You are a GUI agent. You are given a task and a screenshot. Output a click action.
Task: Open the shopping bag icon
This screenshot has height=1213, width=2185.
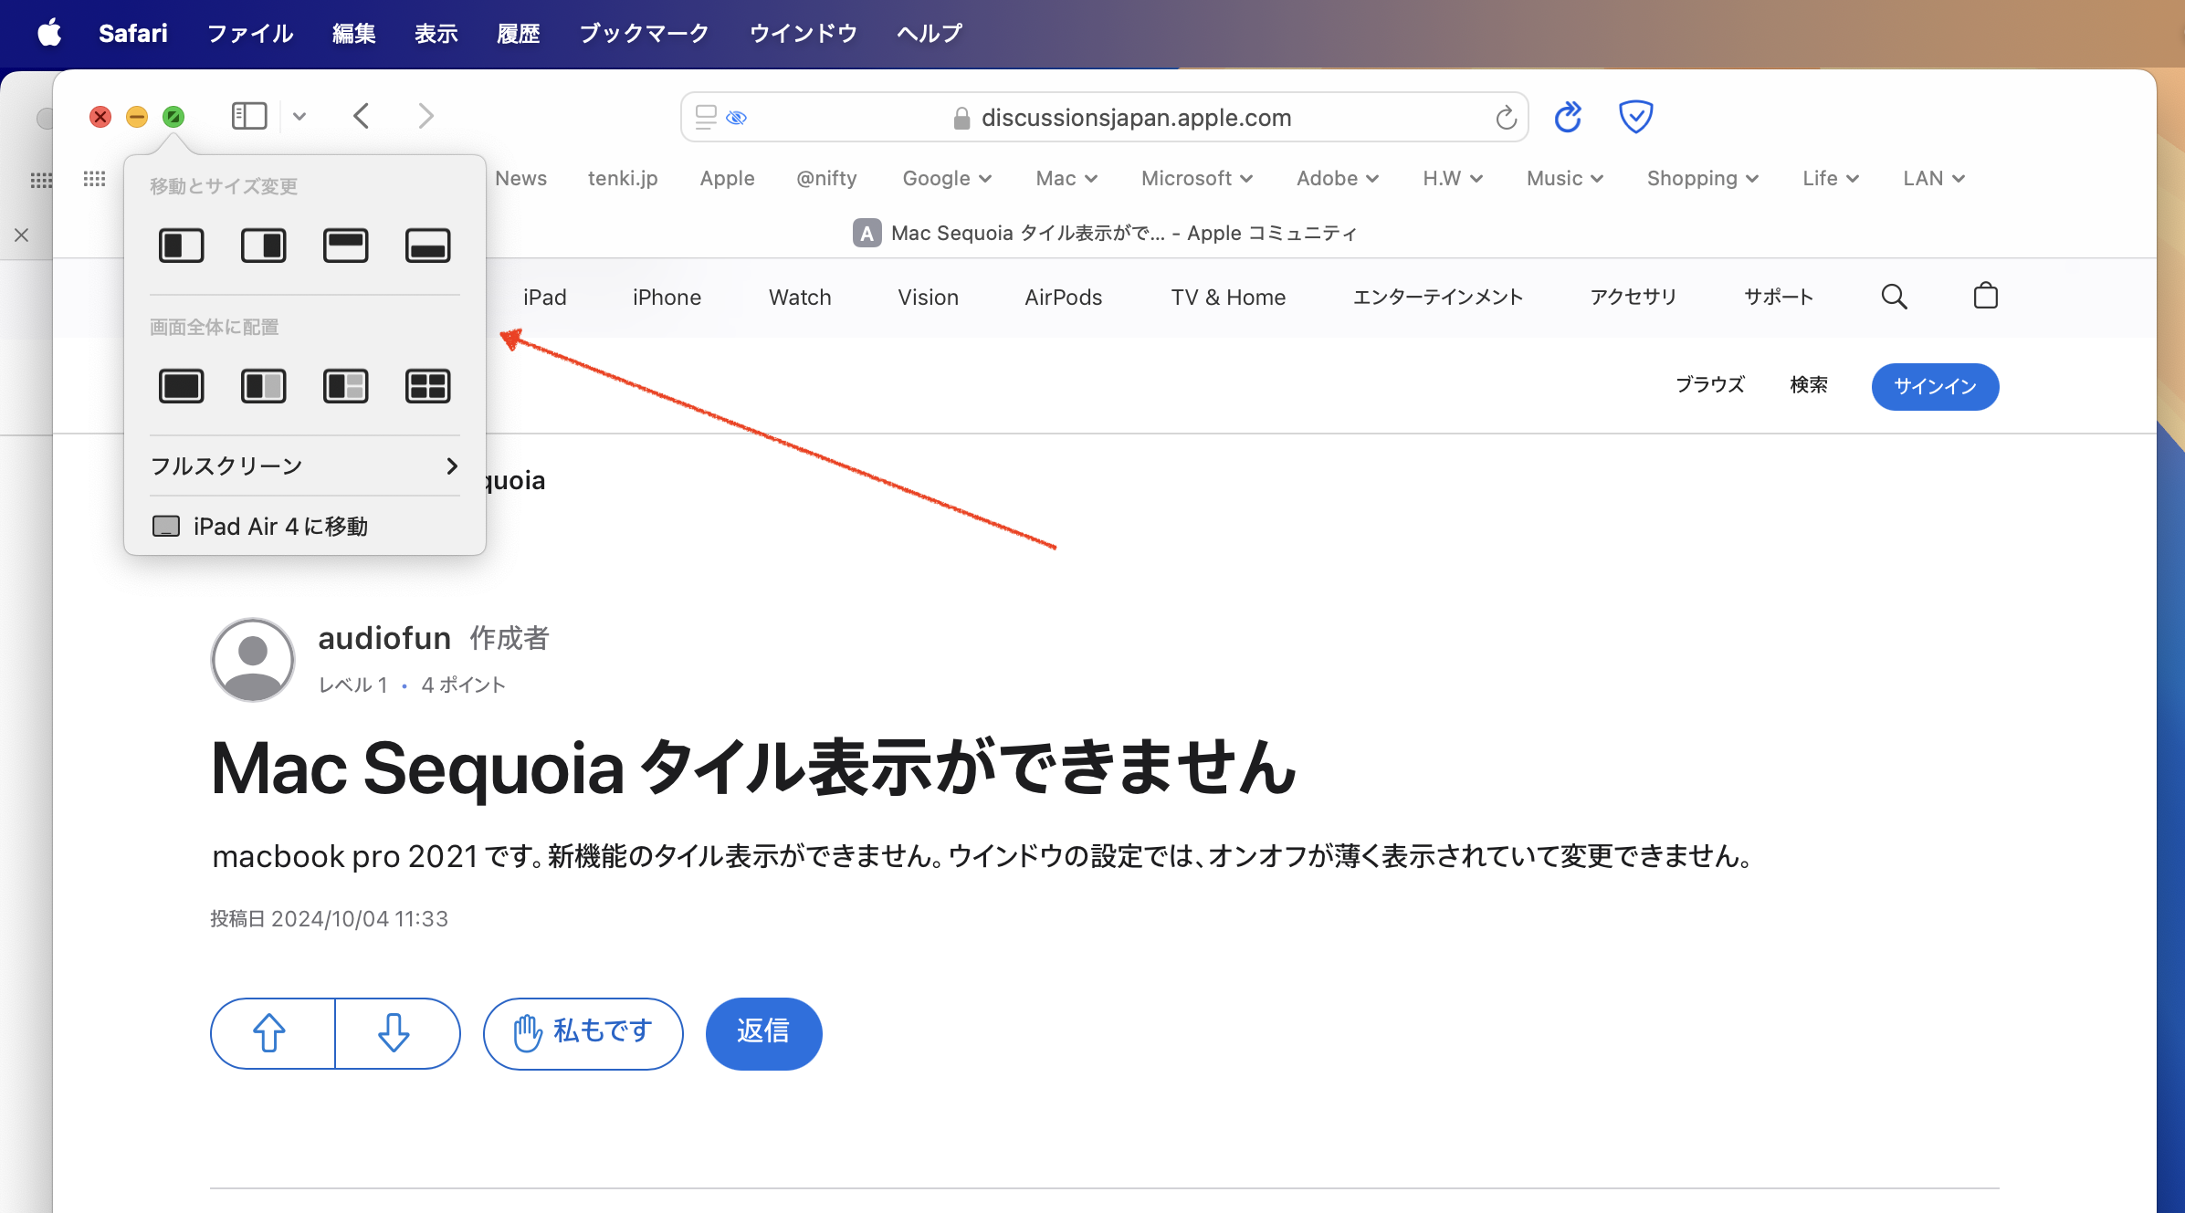click(x=1985, y=297)
